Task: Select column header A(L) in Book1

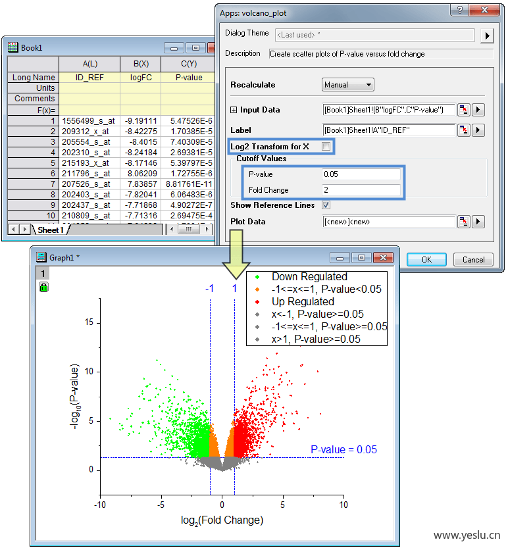Action: click(89, 64)
